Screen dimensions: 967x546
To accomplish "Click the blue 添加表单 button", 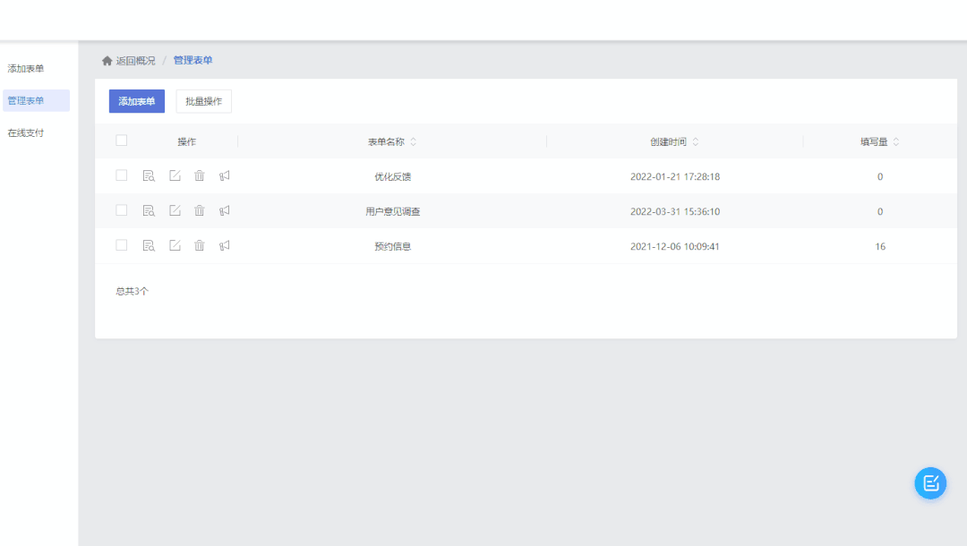I will click(137, 101).
